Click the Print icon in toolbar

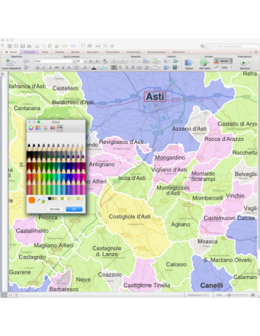29,46
